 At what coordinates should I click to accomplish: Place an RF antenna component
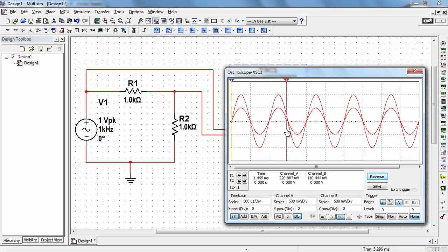(107, 30)
